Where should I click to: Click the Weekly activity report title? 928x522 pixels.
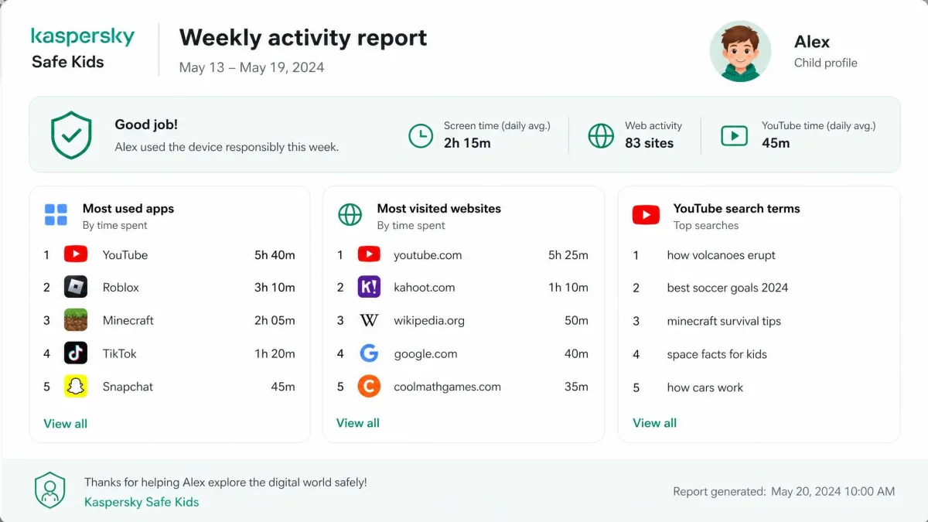[303, 37]
